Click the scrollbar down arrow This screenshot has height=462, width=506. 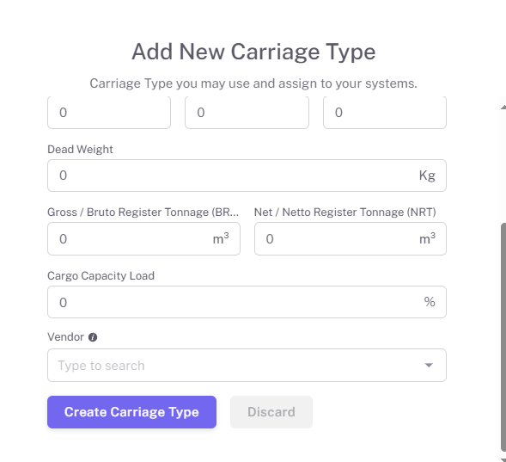[x=503, y=459]
